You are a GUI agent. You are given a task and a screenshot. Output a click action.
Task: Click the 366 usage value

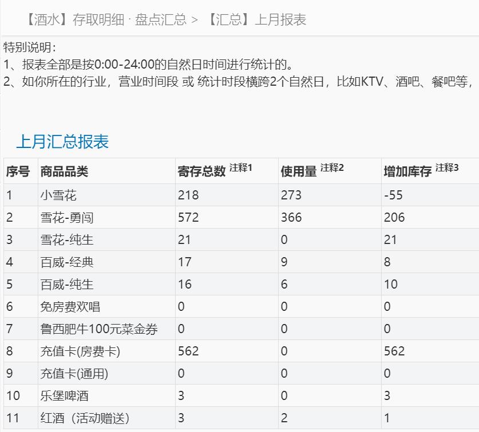coord(291,218)
